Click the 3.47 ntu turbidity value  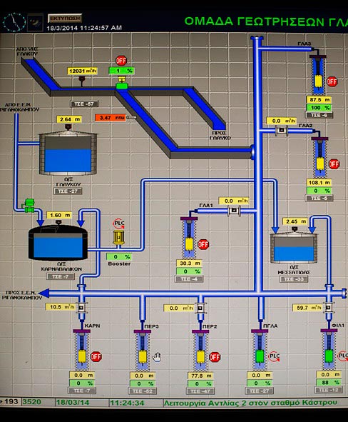tap(111, 118)
